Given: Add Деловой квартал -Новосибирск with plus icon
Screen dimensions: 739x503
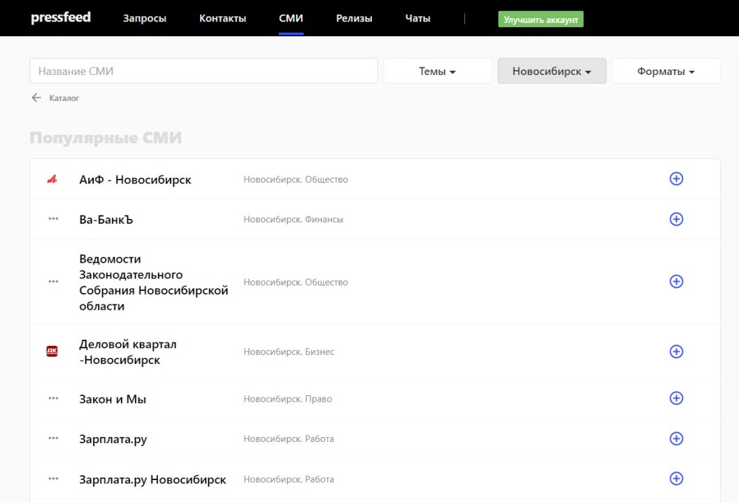Looking at the screenshot, I should [x=676, y=352].
